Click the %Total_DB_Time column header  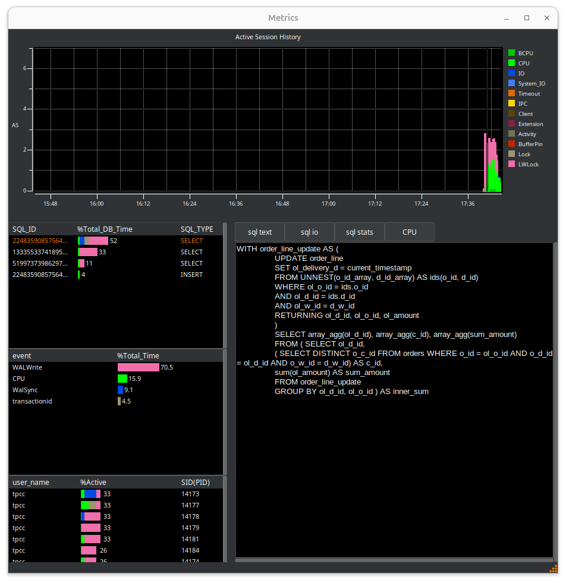pyautogui.click(x=105, y=229)
